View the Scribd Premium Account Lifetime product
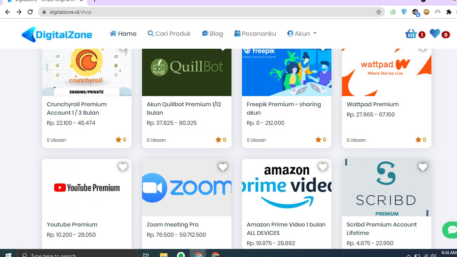Image resolution: width=457 pixels, height=257 pixels. coord(382,229)
